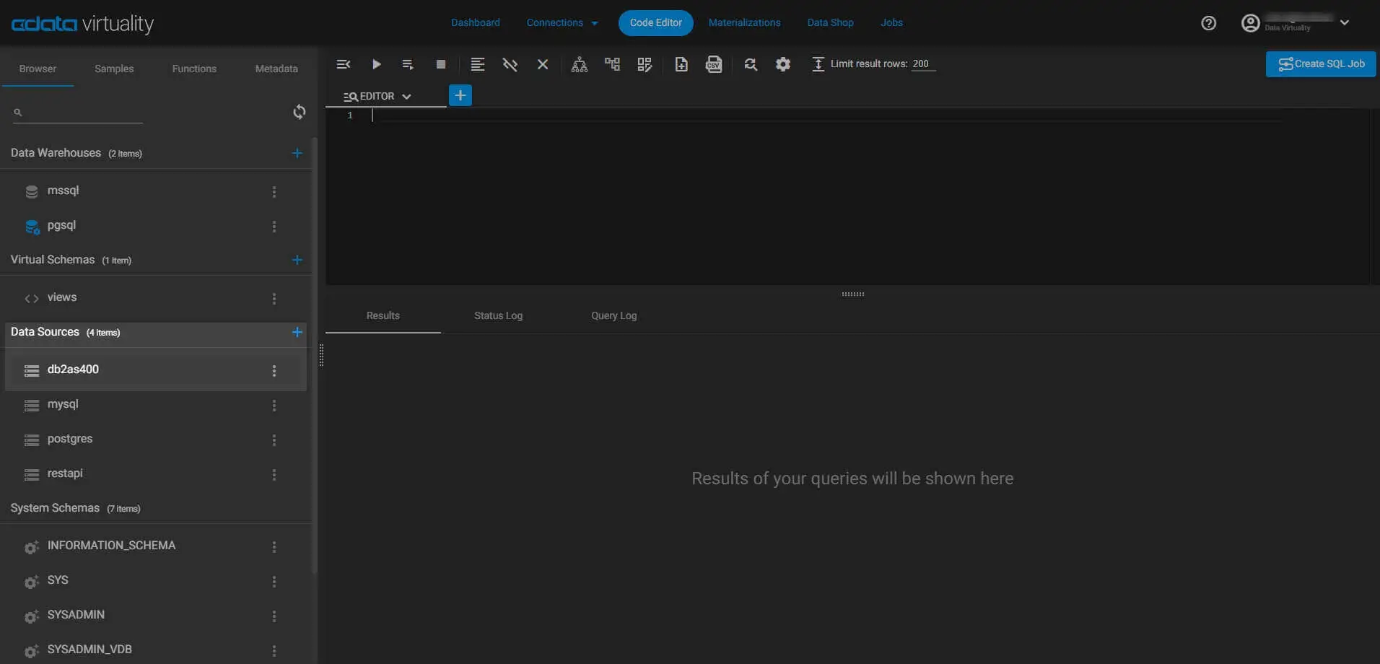1380x664 pixels.
Task: Click the CSV export icon
Action: (x=714, y=64)
